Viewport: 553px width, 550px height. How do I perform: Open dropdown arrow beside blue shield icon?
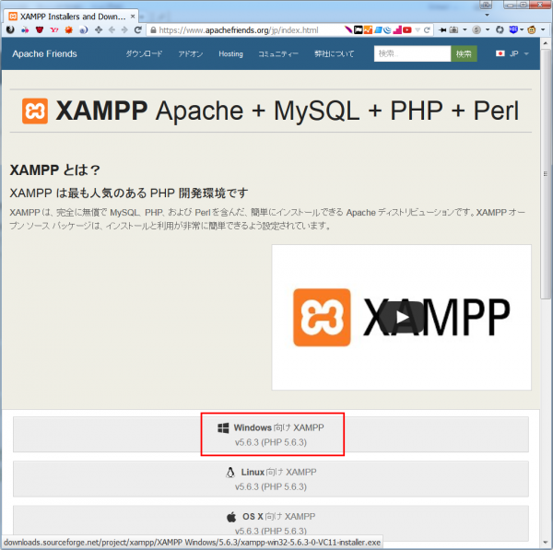point(522,30)
